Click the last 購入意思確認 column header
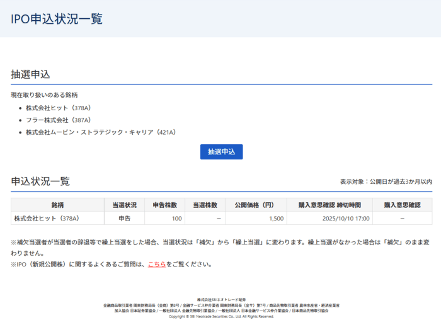 (402, 205)
